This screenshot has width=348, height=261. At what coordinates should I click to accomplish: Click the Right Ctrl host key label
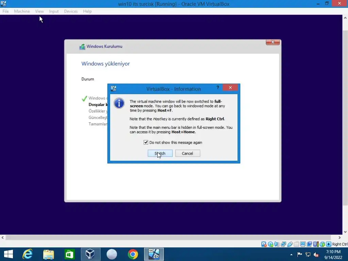pos(340,244)
